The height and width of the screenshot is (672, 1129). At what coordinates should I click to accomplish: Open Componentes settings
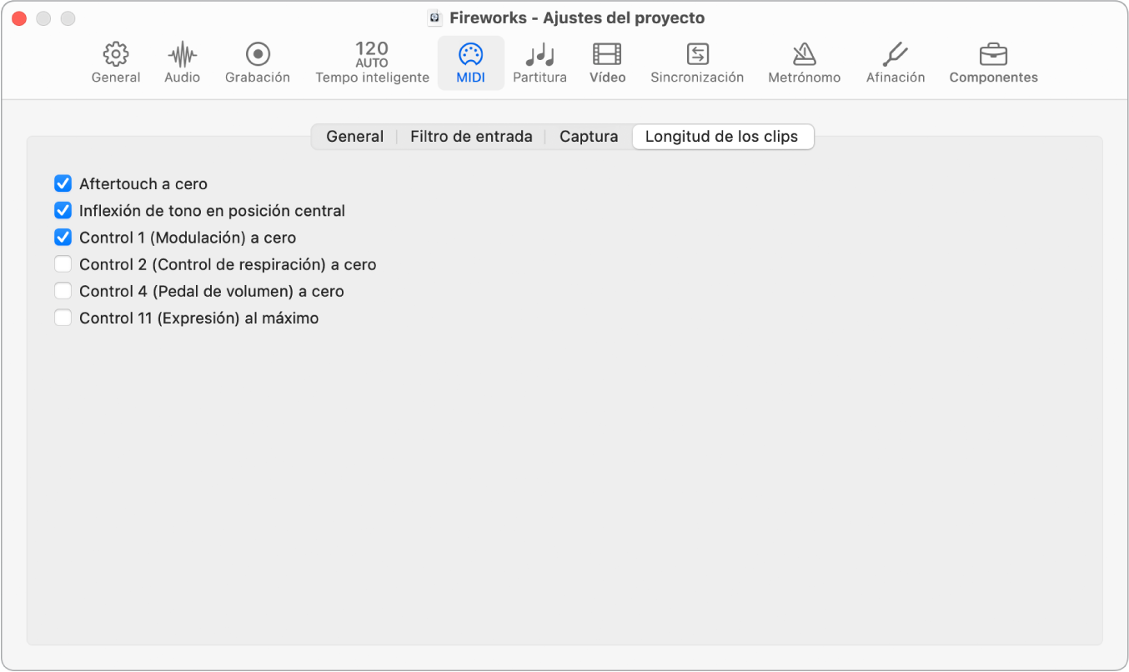(993, 60)
